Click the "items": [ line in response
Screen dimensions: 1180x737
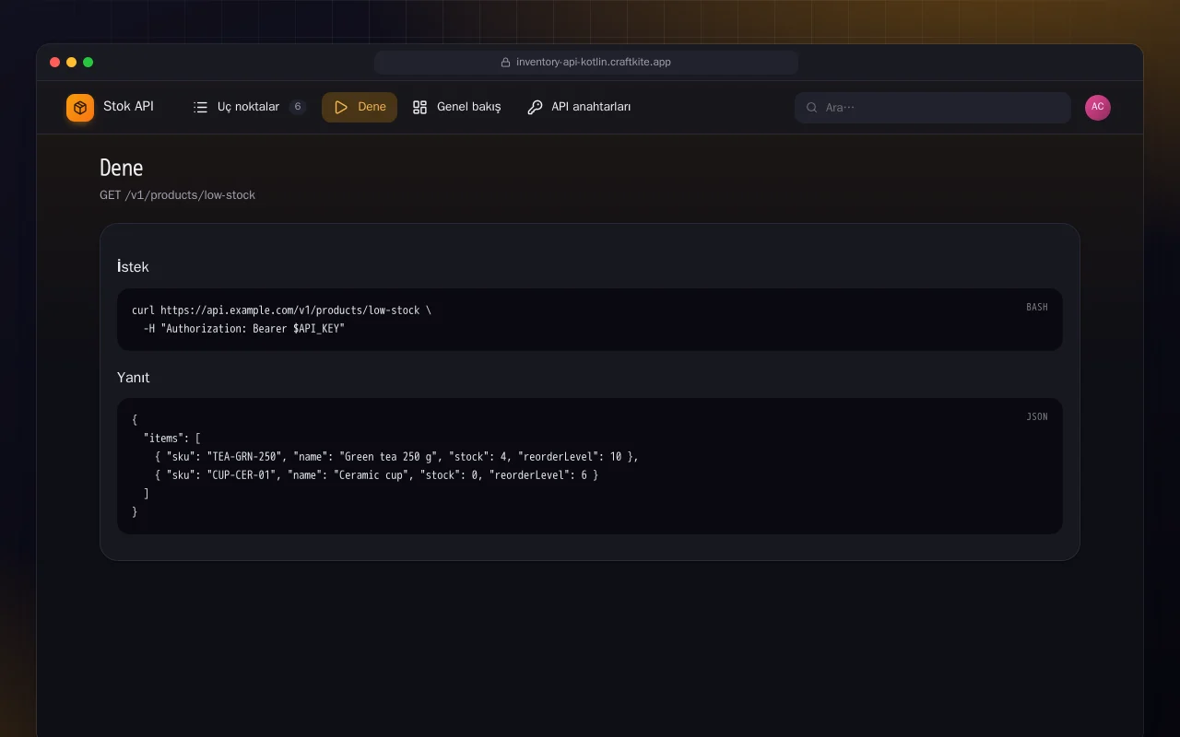[x=172, y=439]
